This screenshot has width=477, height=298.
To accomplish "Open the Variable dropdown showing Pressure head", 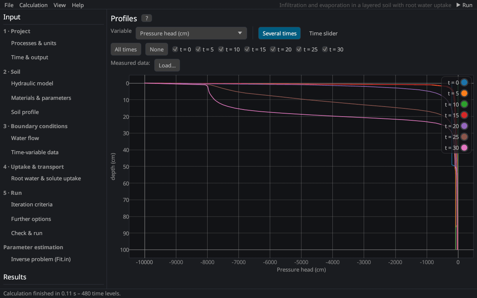I will tap(191, 33).
